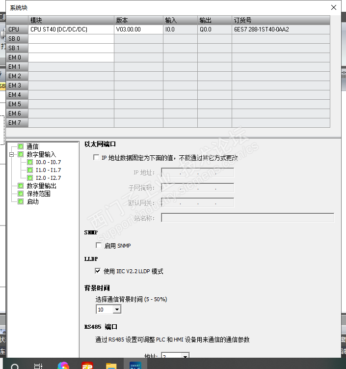Click green icon beside I2.0 - I2.7
The height and width of the screenshot is (369, 346).
coord(30,178)
